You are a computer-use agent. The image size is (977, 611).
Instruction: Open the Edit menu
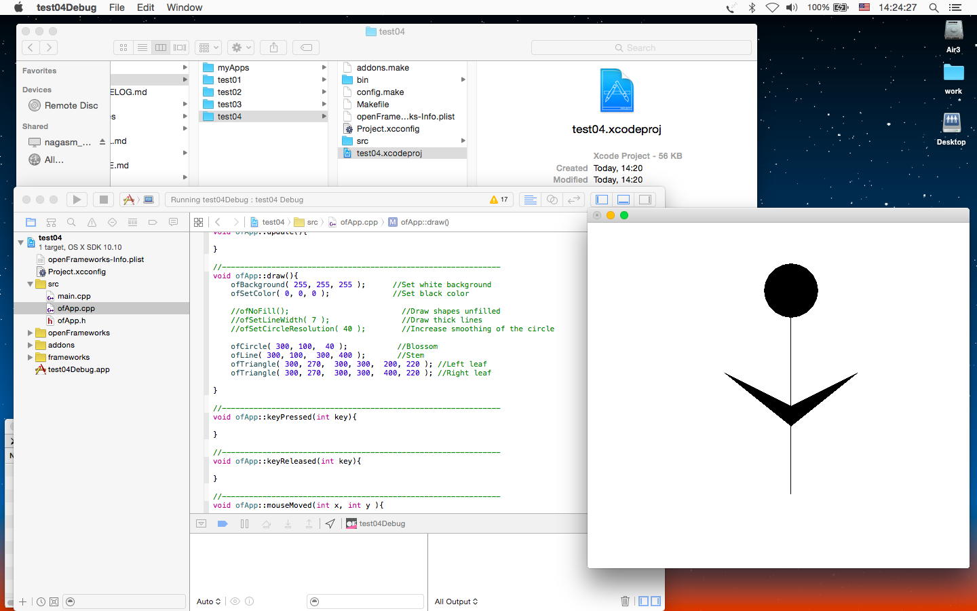pyautogui.click(x=145, y=7)
